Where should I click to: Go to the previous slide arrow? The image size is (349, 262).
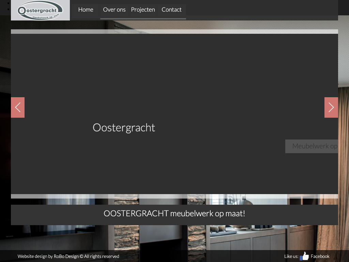18,107
